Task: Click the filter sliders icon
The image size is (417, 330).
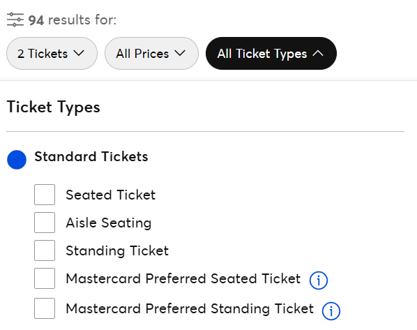Action: 15,20
